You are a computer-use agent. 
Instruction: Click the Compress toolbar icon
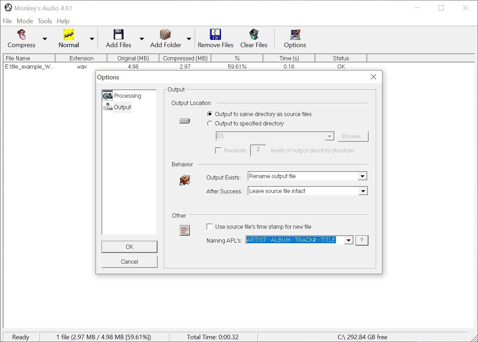coord(21,35)
